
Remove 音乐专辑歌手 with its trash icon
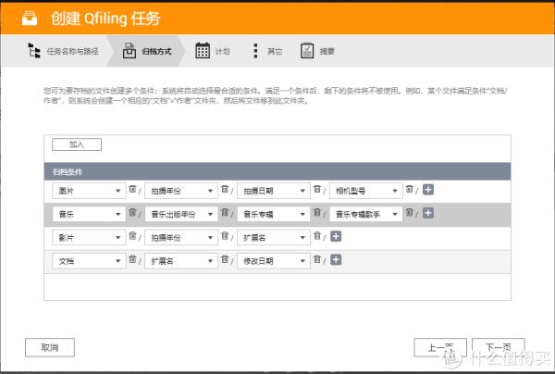(410, 213)
